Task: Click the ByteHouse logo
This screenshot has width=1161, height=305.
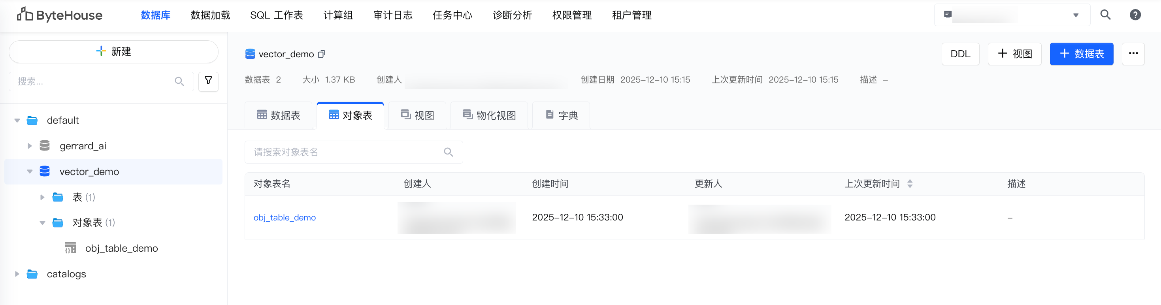Action: [60, 15]
